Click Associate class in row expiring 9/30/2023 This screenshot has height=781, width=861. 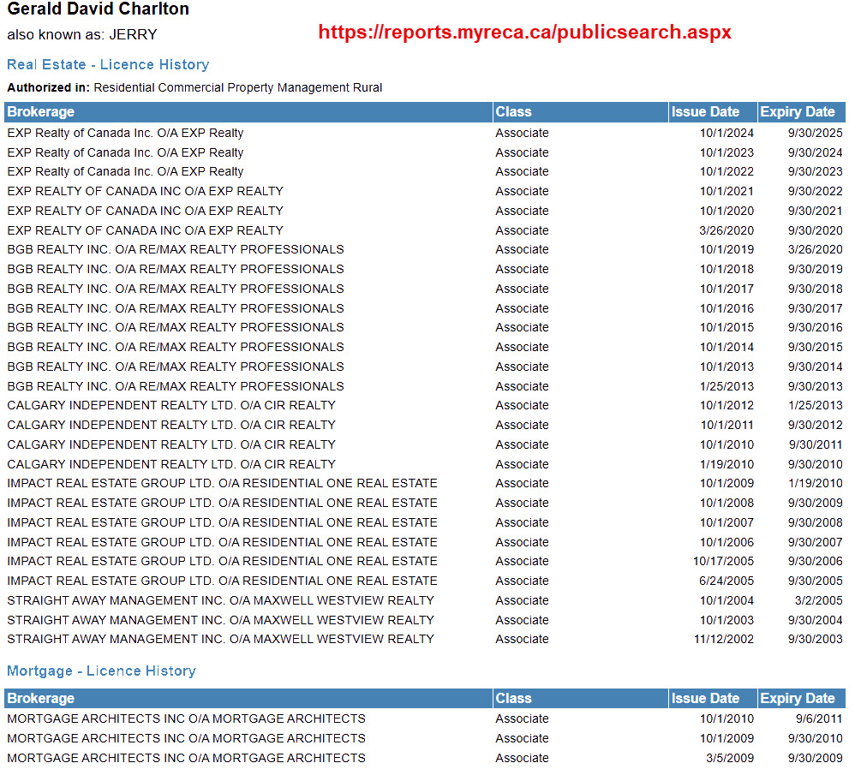pyautogui.click(x=523, y=172)
